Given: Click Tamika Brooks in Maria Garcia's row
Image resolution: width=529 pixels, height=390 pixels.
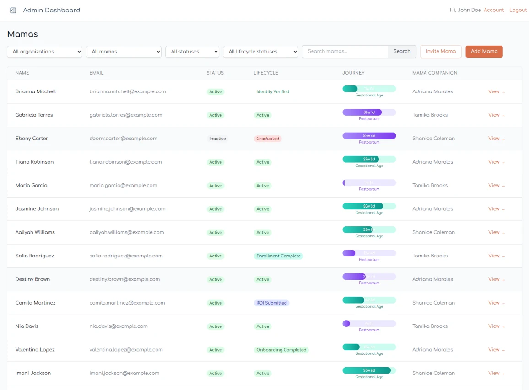Looking at the screenshot, I should coord(430,185).
